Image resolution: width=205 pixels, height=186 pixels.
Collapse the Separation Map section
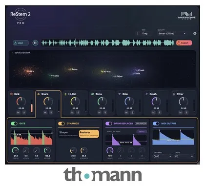point(12,53)
